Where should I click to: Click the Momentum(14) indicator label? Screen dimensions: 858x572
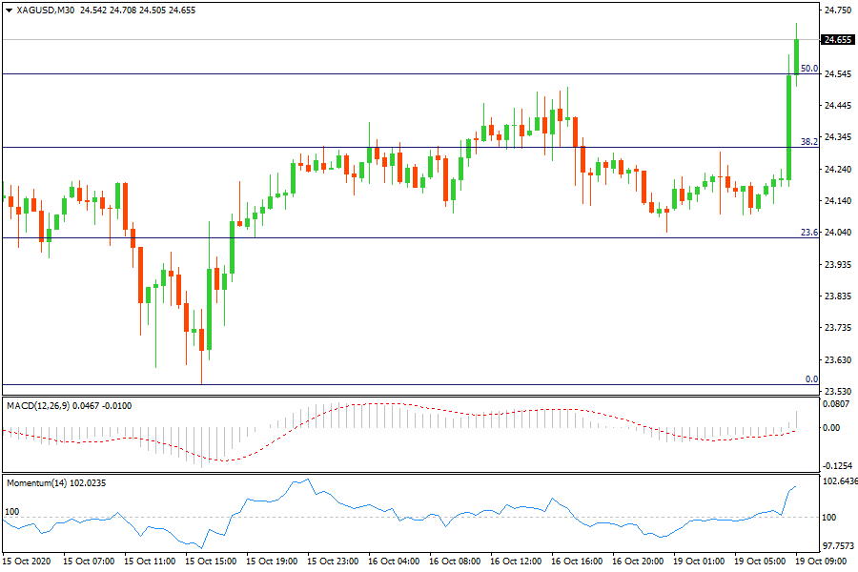[x=34, y=483]
